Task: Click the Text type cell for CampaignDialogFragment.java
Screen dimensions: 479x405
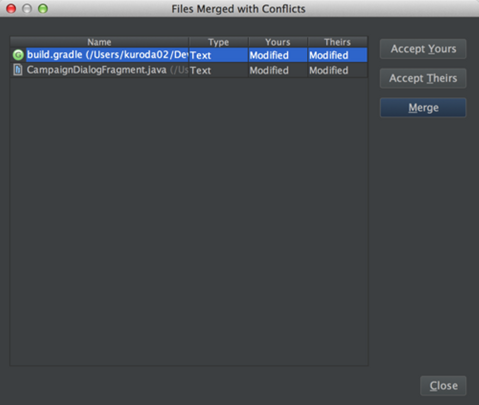Action: click(201, 70)
